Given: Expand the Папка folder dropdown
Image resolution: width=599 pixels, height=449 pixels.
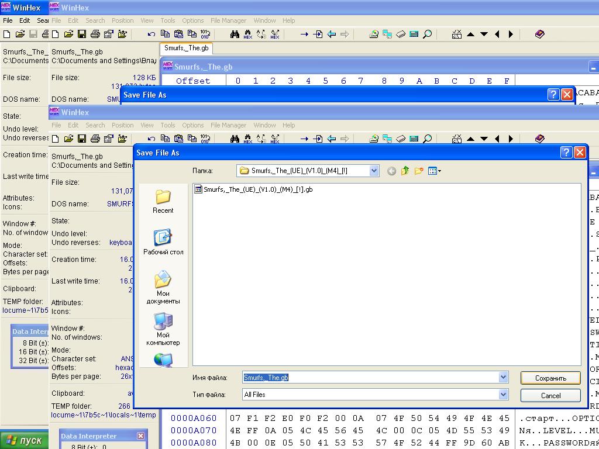Looking at the screenshot, I should pyautogui.click(x=374, y=171).
